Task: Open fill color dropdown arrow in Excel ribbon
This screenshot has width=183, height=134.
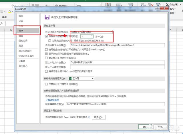Action: pyautogui.click(x=13, y=11)
